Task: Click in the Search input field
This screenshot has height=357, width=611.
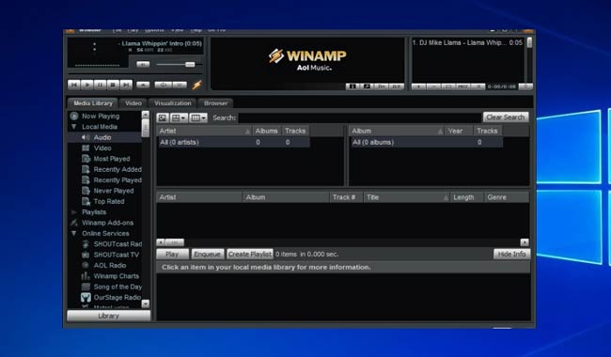Action: point(360,117)
